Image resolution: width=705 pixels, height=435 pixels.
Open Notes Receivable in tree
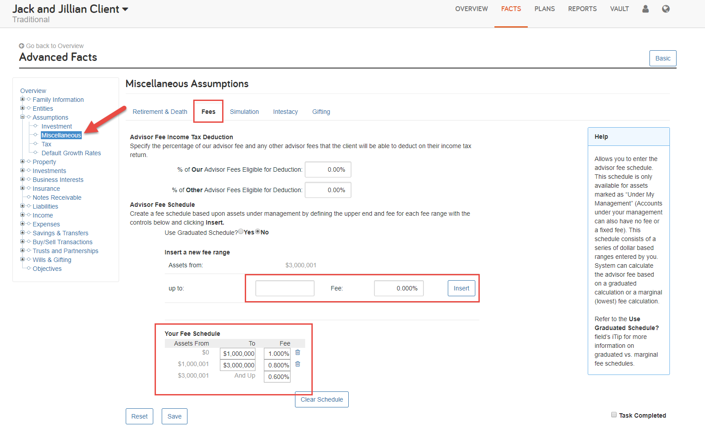(x=57, y=197)
